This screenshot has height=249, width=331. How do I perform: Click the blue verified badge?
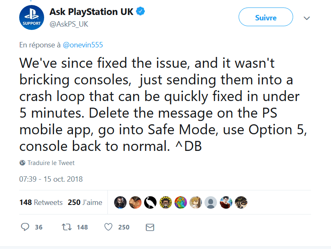coord(140,11)
